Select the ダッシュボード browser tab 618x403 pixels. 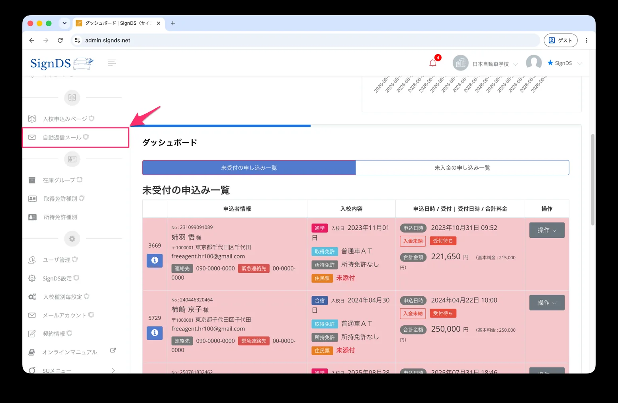118,23
